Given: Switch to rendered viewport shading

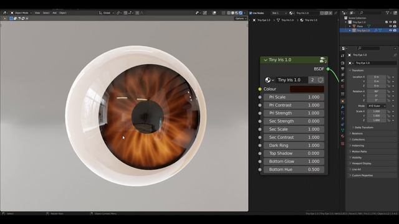Looking at the screenshot, I should click(241, 12).
